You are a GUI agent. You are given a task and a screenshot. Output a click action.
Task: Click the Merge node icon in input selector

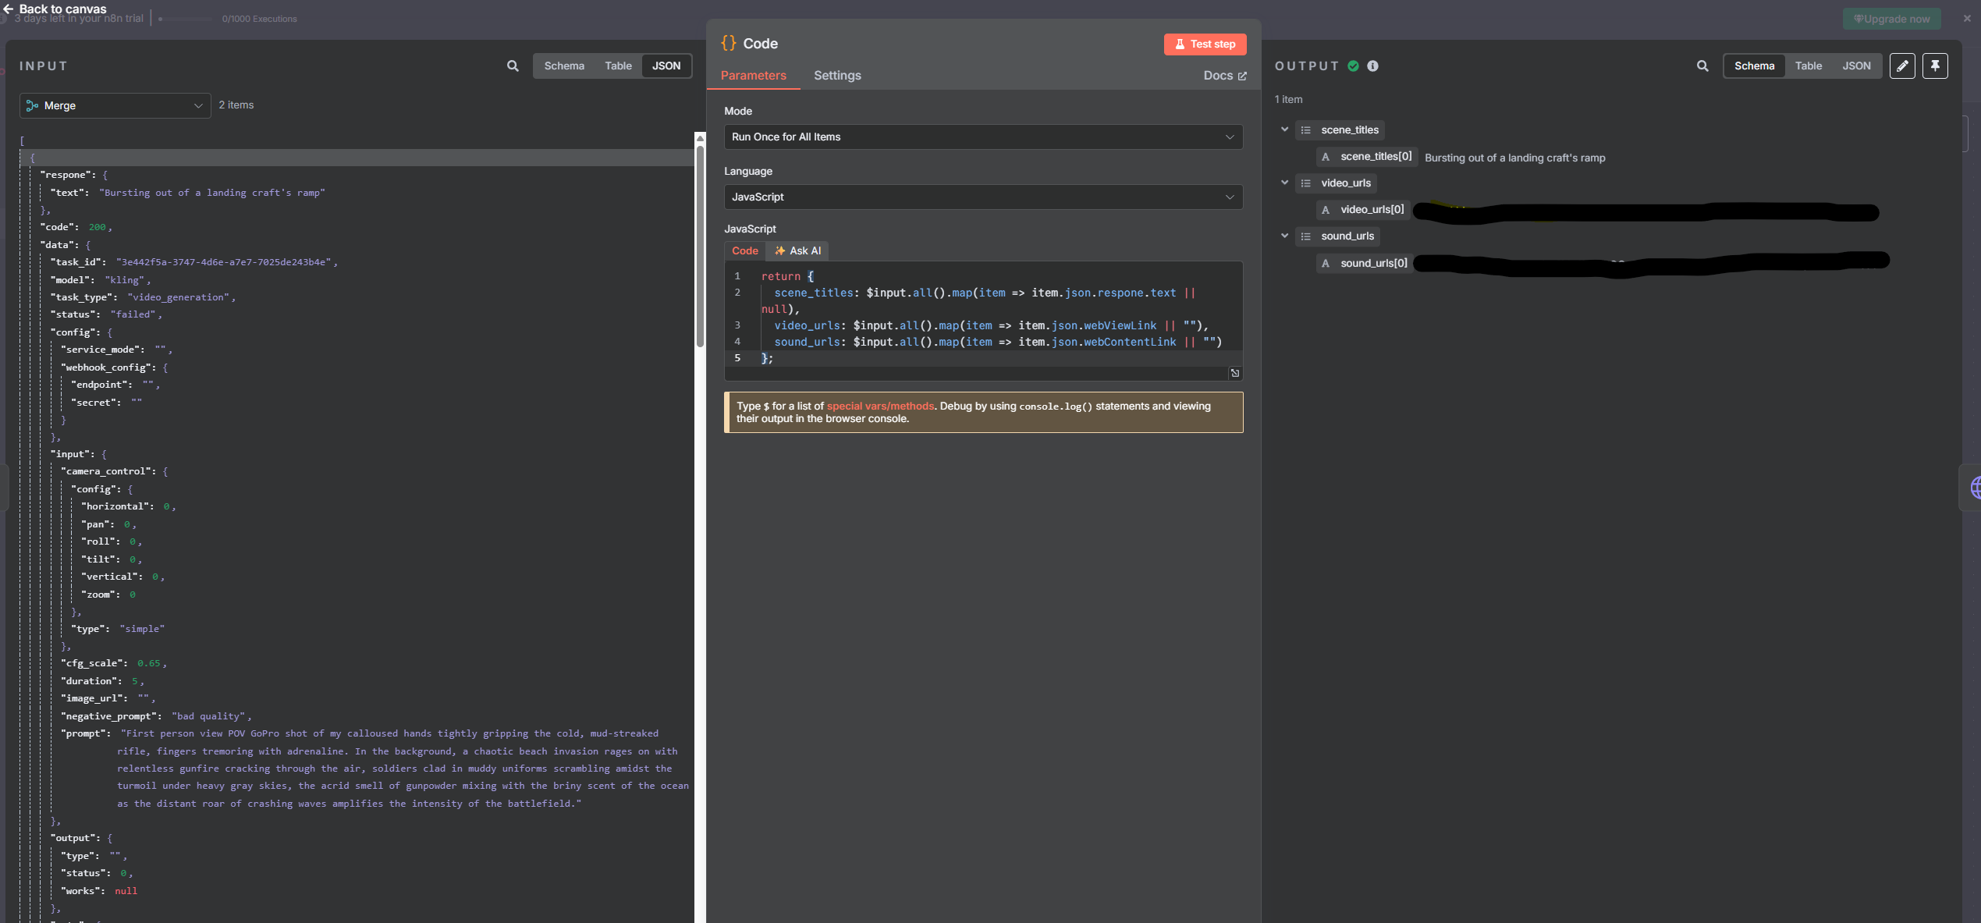pos(32,105)
